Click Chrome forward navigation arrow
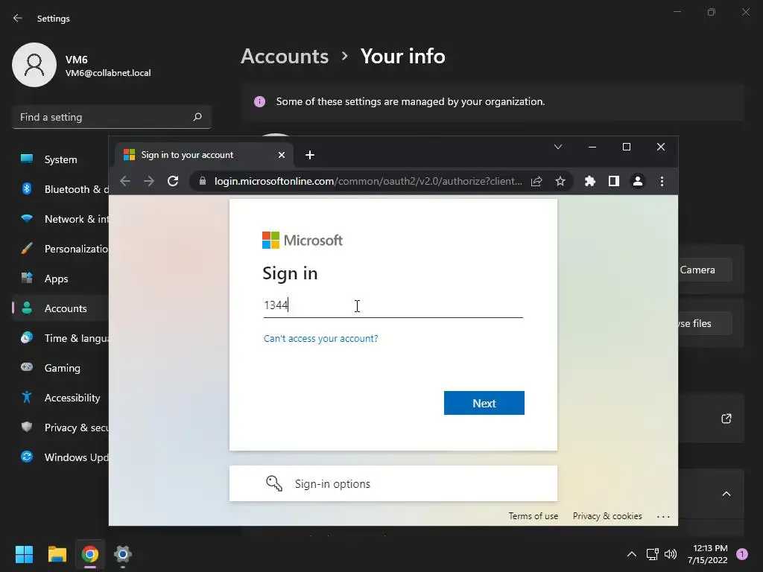Image resolution: width=763 pixels, height=572 pixels. 149,181
